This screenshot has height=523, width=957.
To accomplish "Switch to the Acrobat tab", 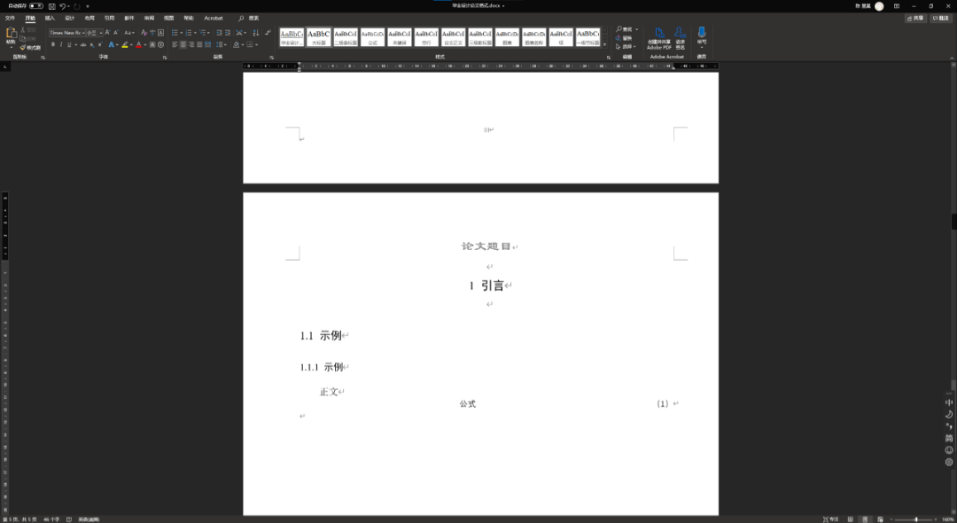I will point(214,19).
